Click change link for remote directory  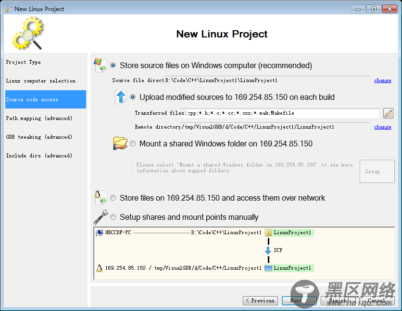click(382, 127)
